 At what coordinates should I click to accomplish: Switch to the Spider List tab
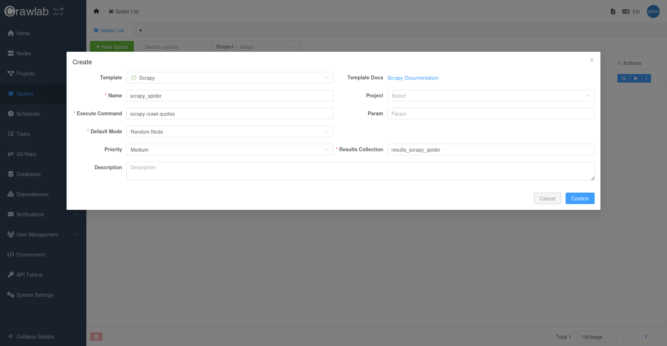point(109,31)
